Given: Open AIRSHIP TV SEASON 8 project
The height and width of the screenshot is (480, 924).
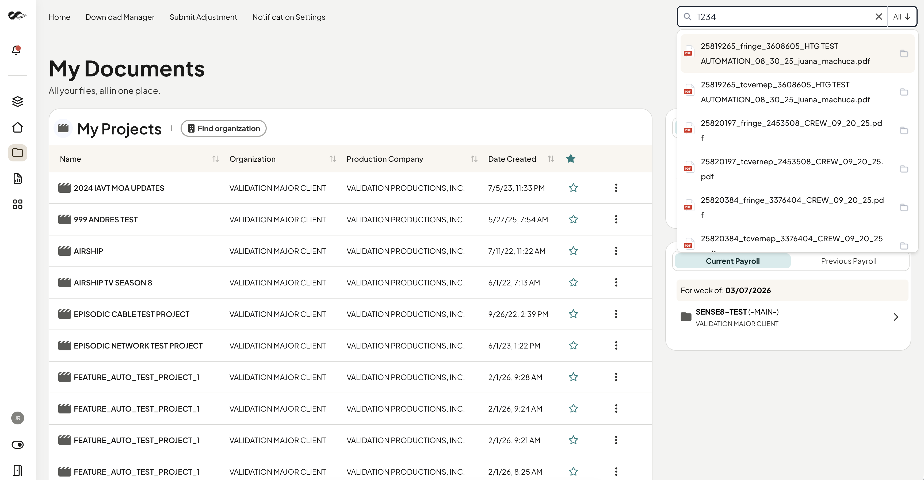Looking at the screenshot, I should tap(113, 283).
